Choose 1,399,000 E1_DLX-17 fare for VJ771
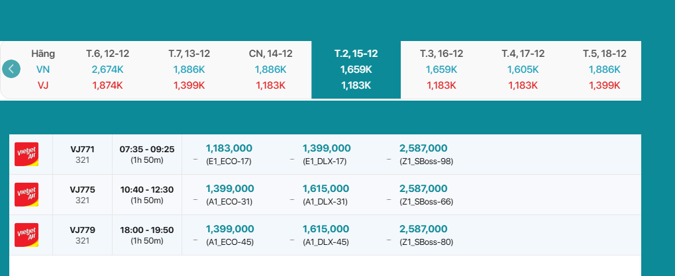The height and width of the screenshot is (276, 675). (326, 154)
